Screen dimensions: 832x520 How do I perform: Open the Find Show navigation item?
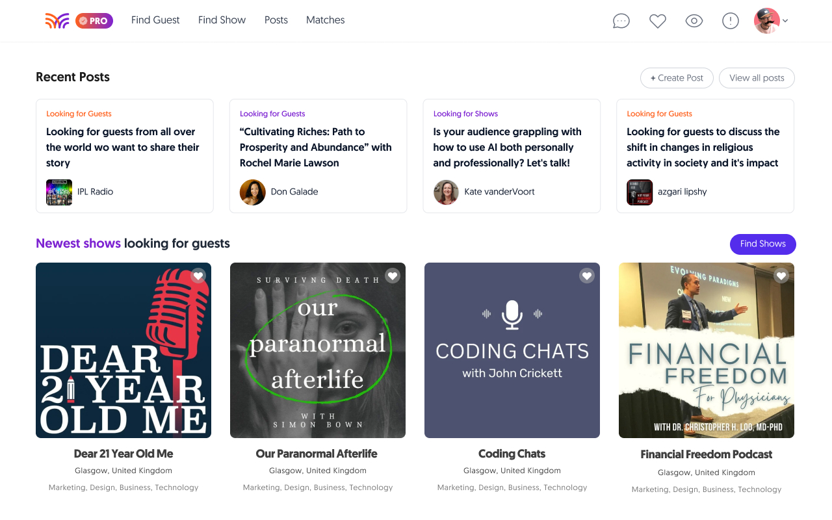[222, 20]
